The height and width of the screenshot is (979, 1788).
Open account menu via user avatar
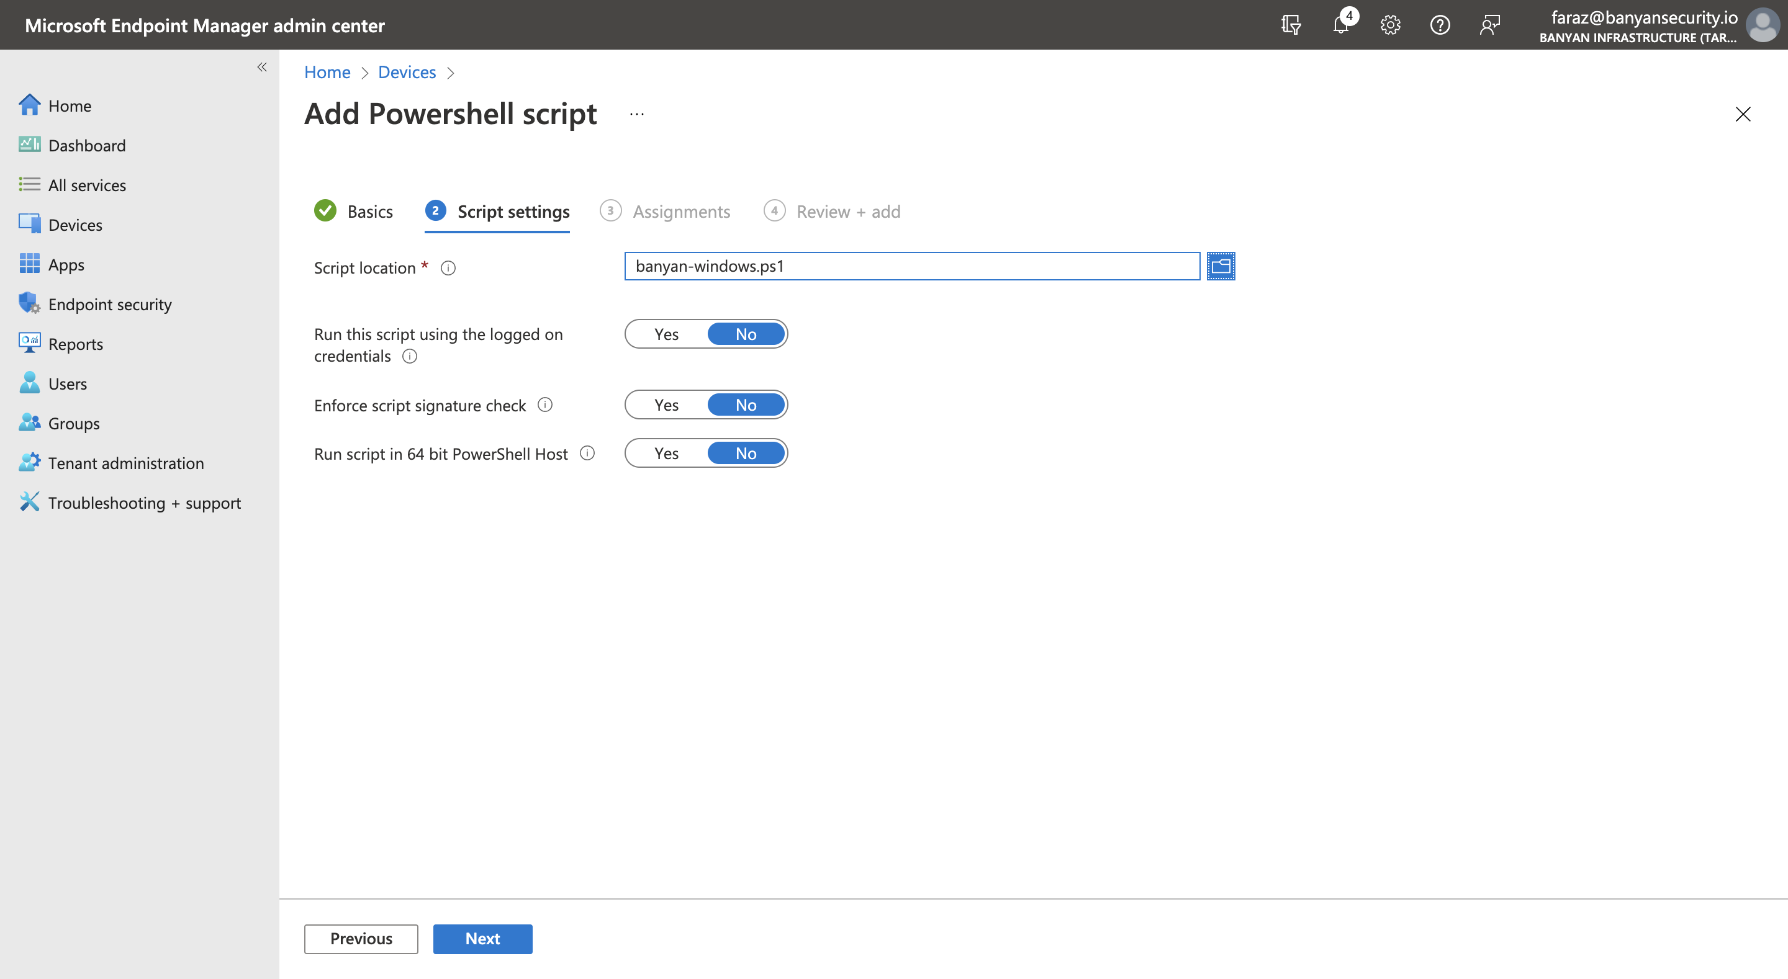click(1763, 25)
